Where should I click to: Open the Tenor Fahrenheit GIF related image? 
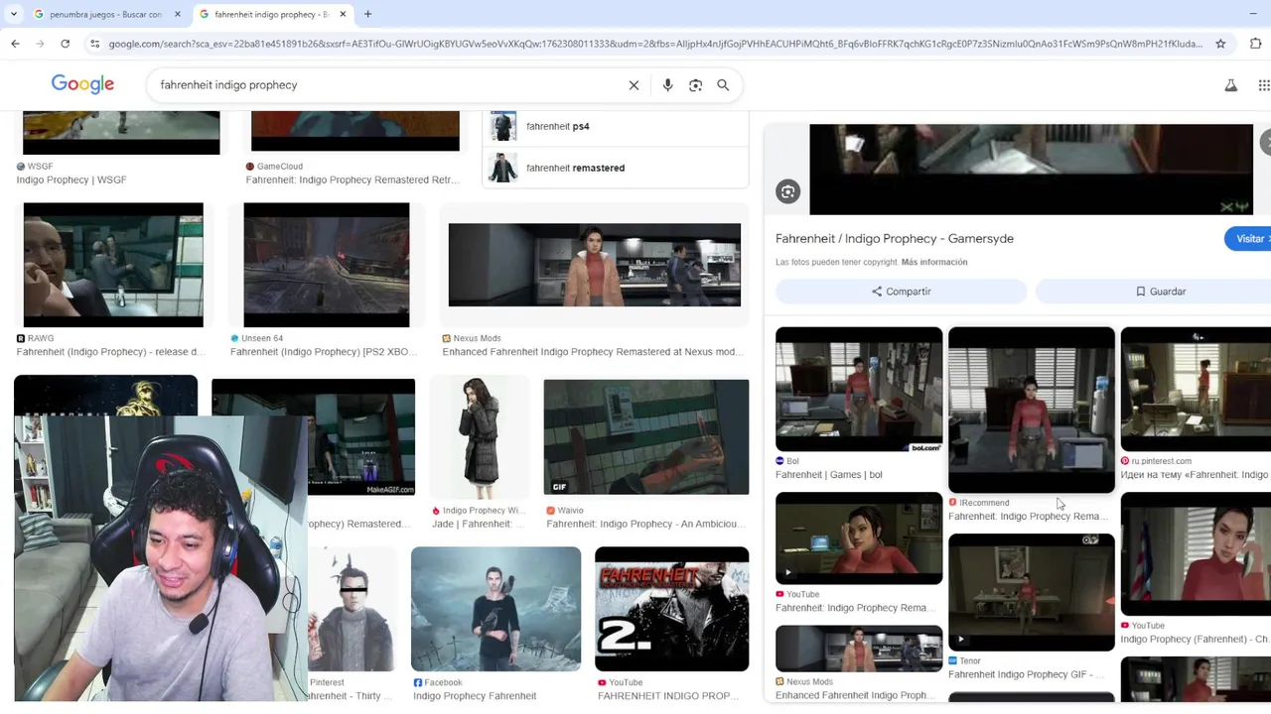1031,592
